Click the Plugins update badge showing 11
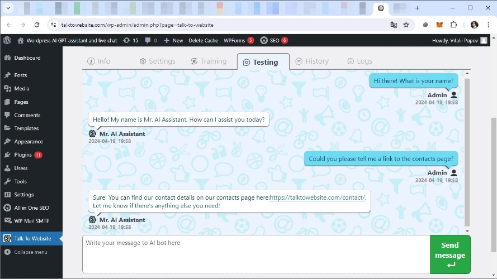 click(39, 155)
